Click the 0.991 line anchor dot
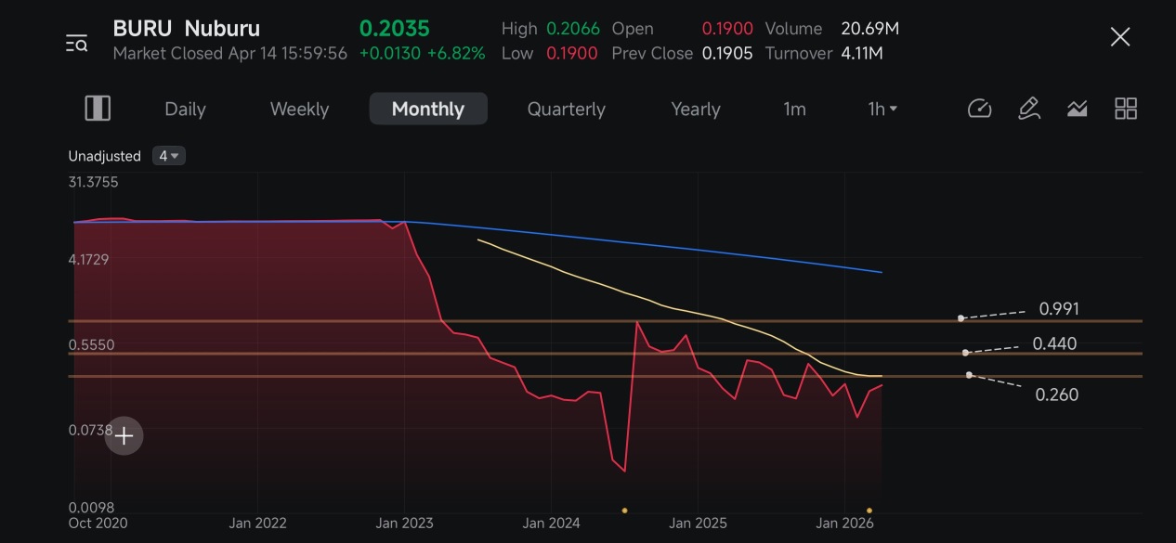 click(960, 318)
